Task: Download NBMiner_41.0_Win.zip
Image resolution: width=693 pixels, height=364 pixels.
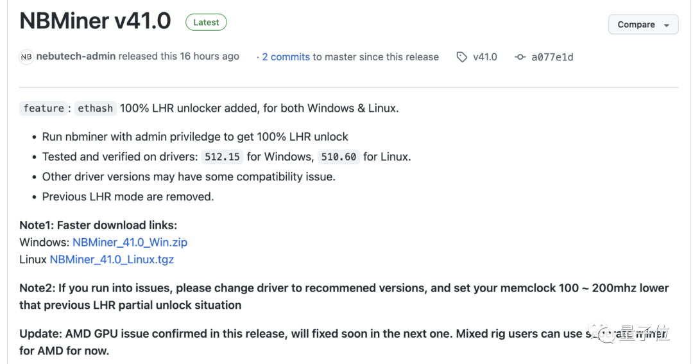Action: (x=130, y=243)
